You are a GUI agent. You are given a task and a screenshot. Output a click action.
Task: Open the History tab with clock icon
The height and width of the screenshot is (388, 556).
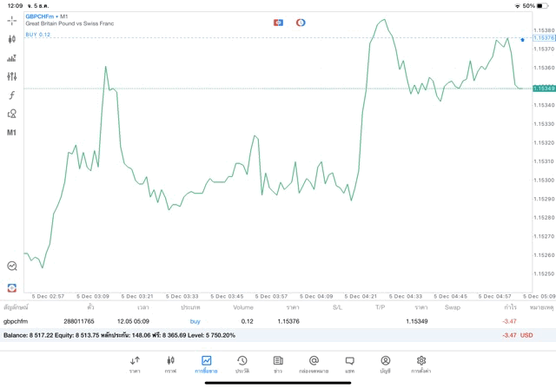pyautogui.click(x=242, y=365)
